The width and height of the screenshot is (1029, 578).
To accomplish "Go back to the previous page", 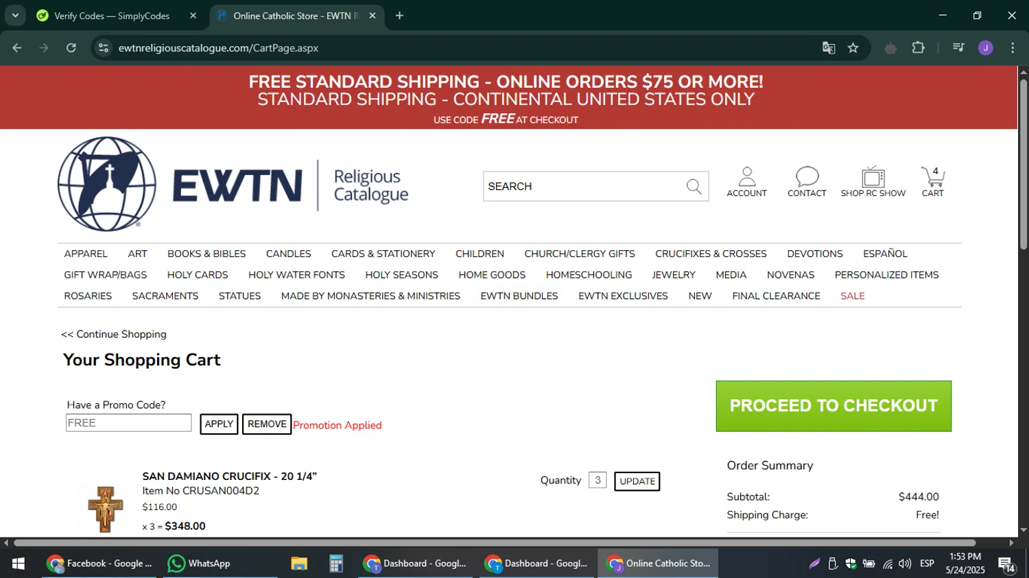I will pyautogui.click(x=17, y=48).
